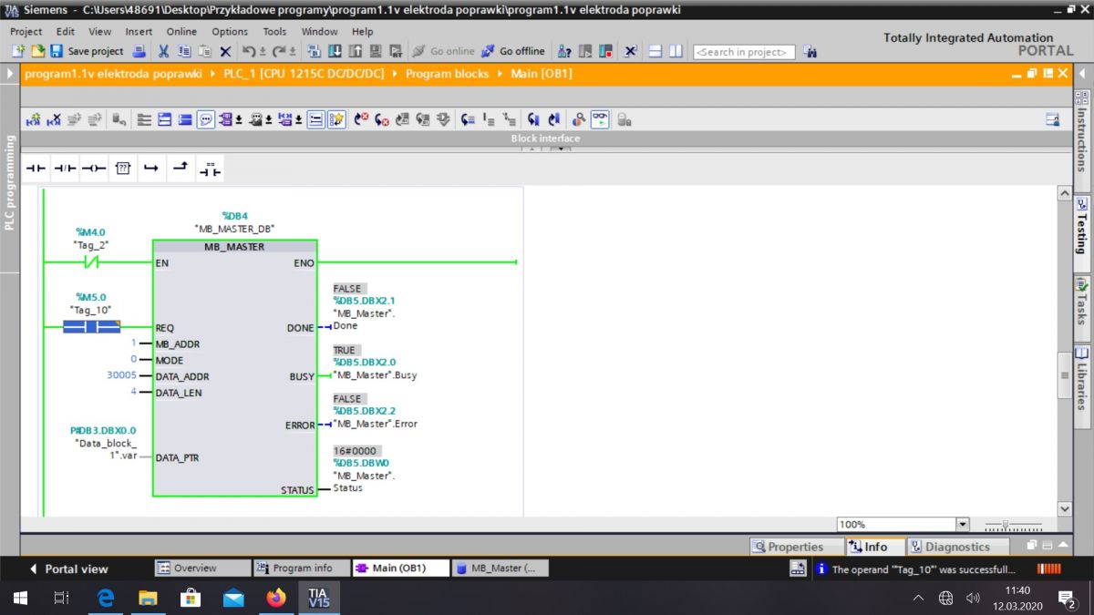Open the Options menu
Screen dimensions: 1094x615
pyautogui.click(x=230, y=31)
